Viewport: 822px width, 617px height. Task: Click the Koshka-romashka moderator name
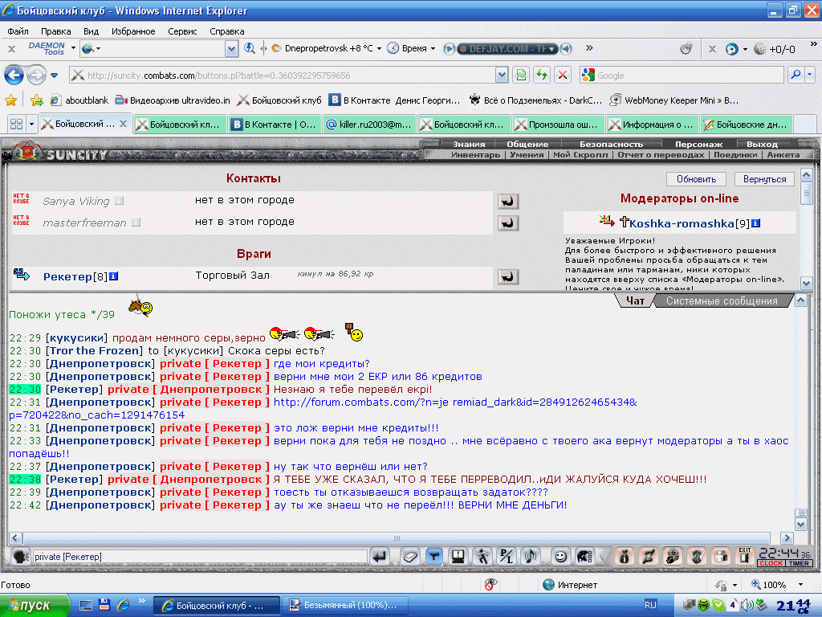(x=681, y=223)
